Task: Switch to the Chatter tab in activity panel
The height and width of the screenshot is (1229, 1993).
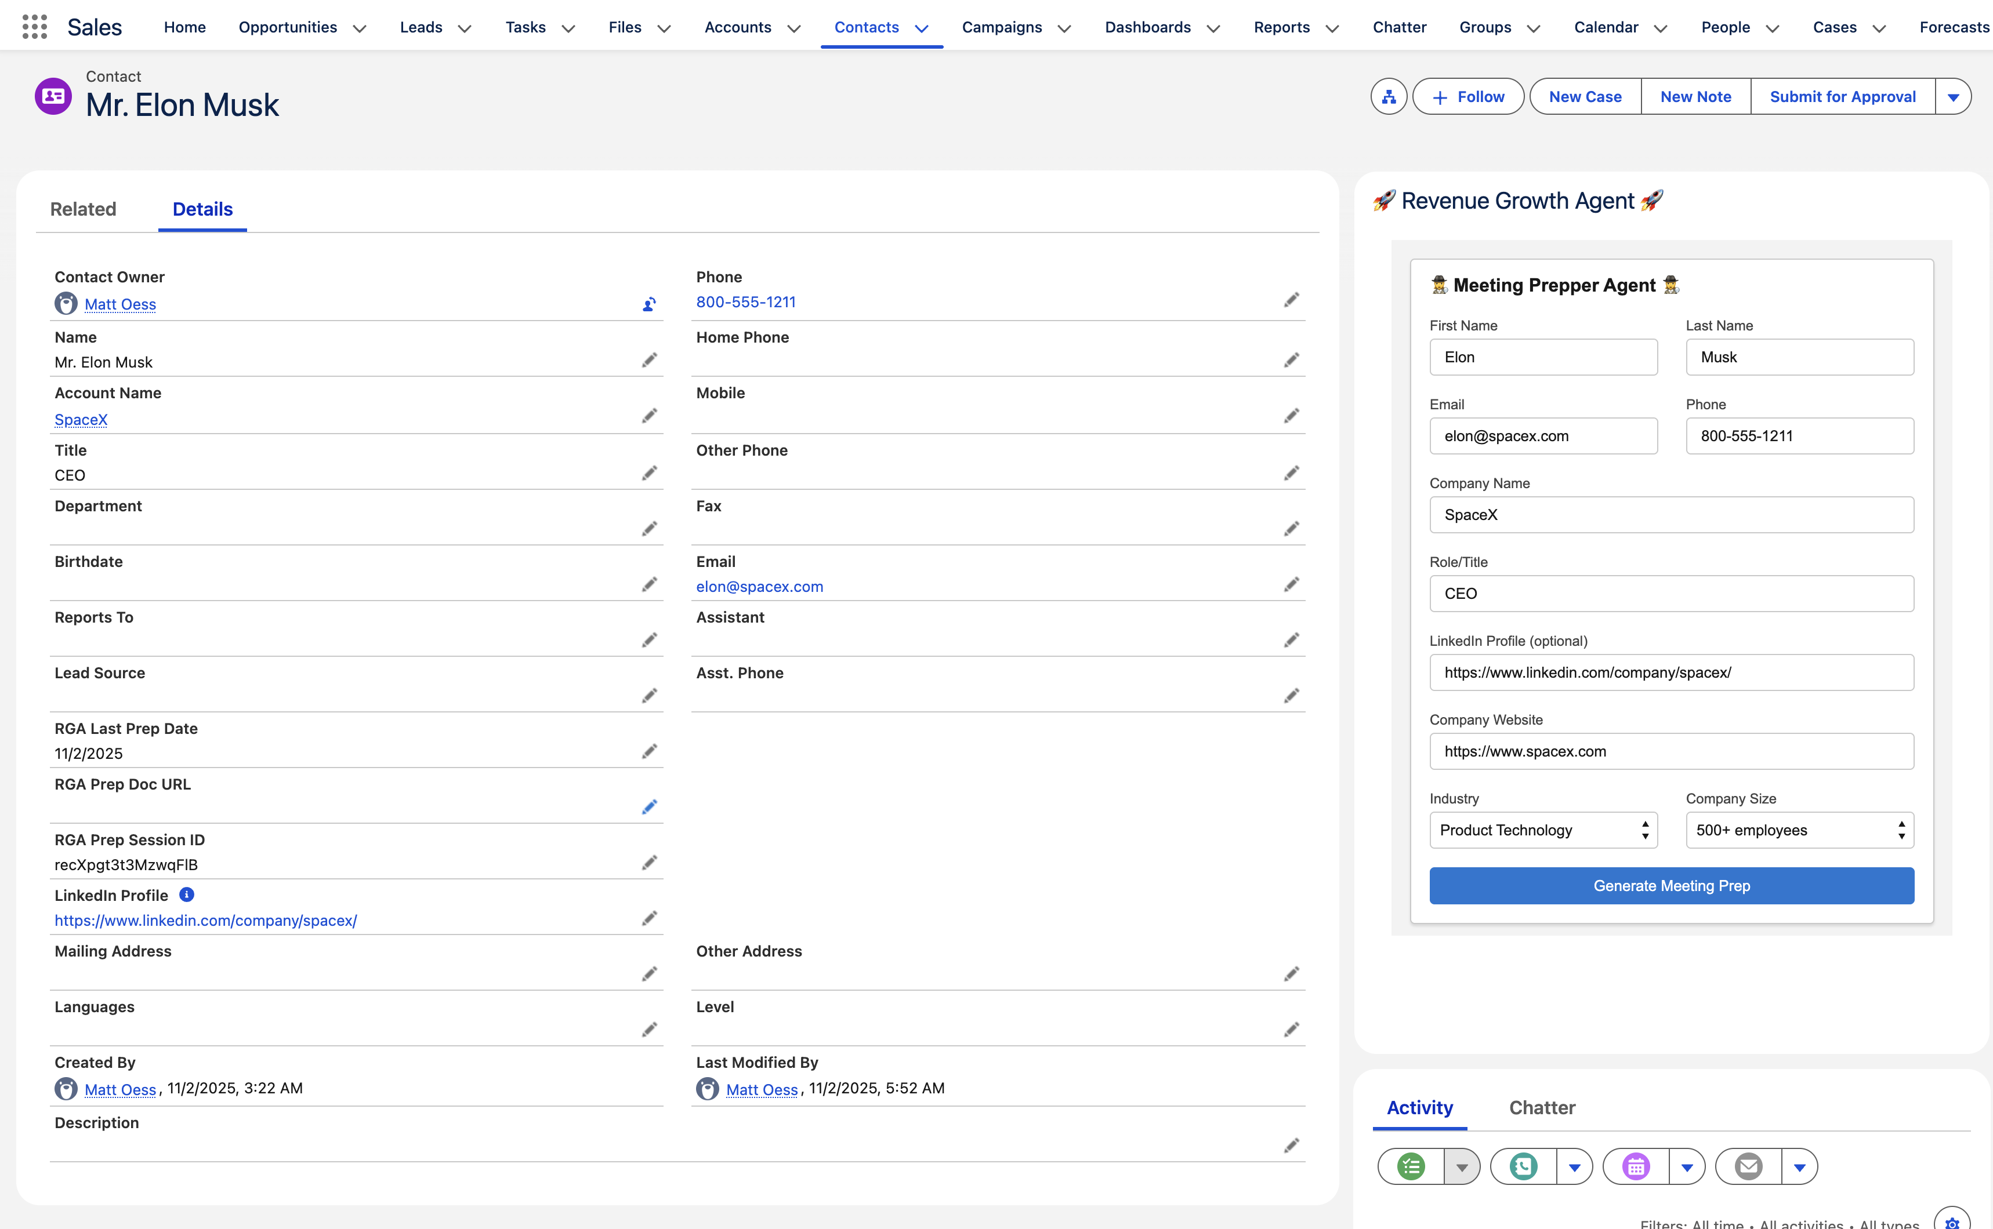Action: 1541,1107
